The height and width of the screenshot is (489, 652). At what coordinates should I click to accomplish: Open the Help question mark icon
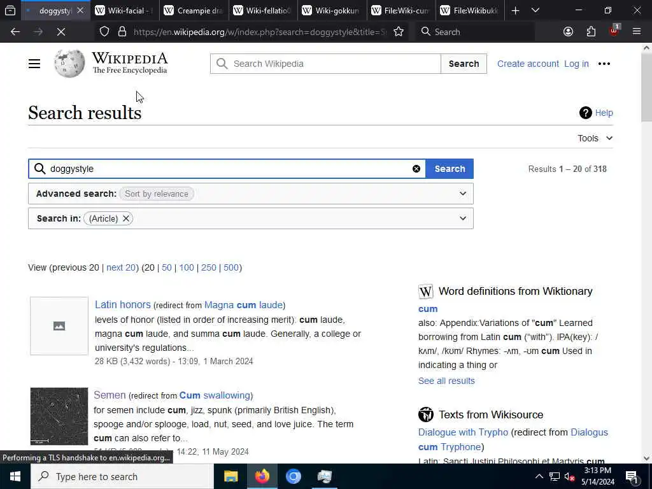coord(586,113)
